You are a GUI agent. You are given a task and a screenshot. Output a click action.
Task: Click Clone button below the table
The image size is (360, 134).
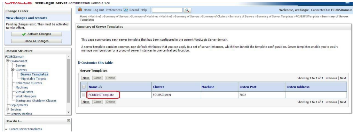98,102
